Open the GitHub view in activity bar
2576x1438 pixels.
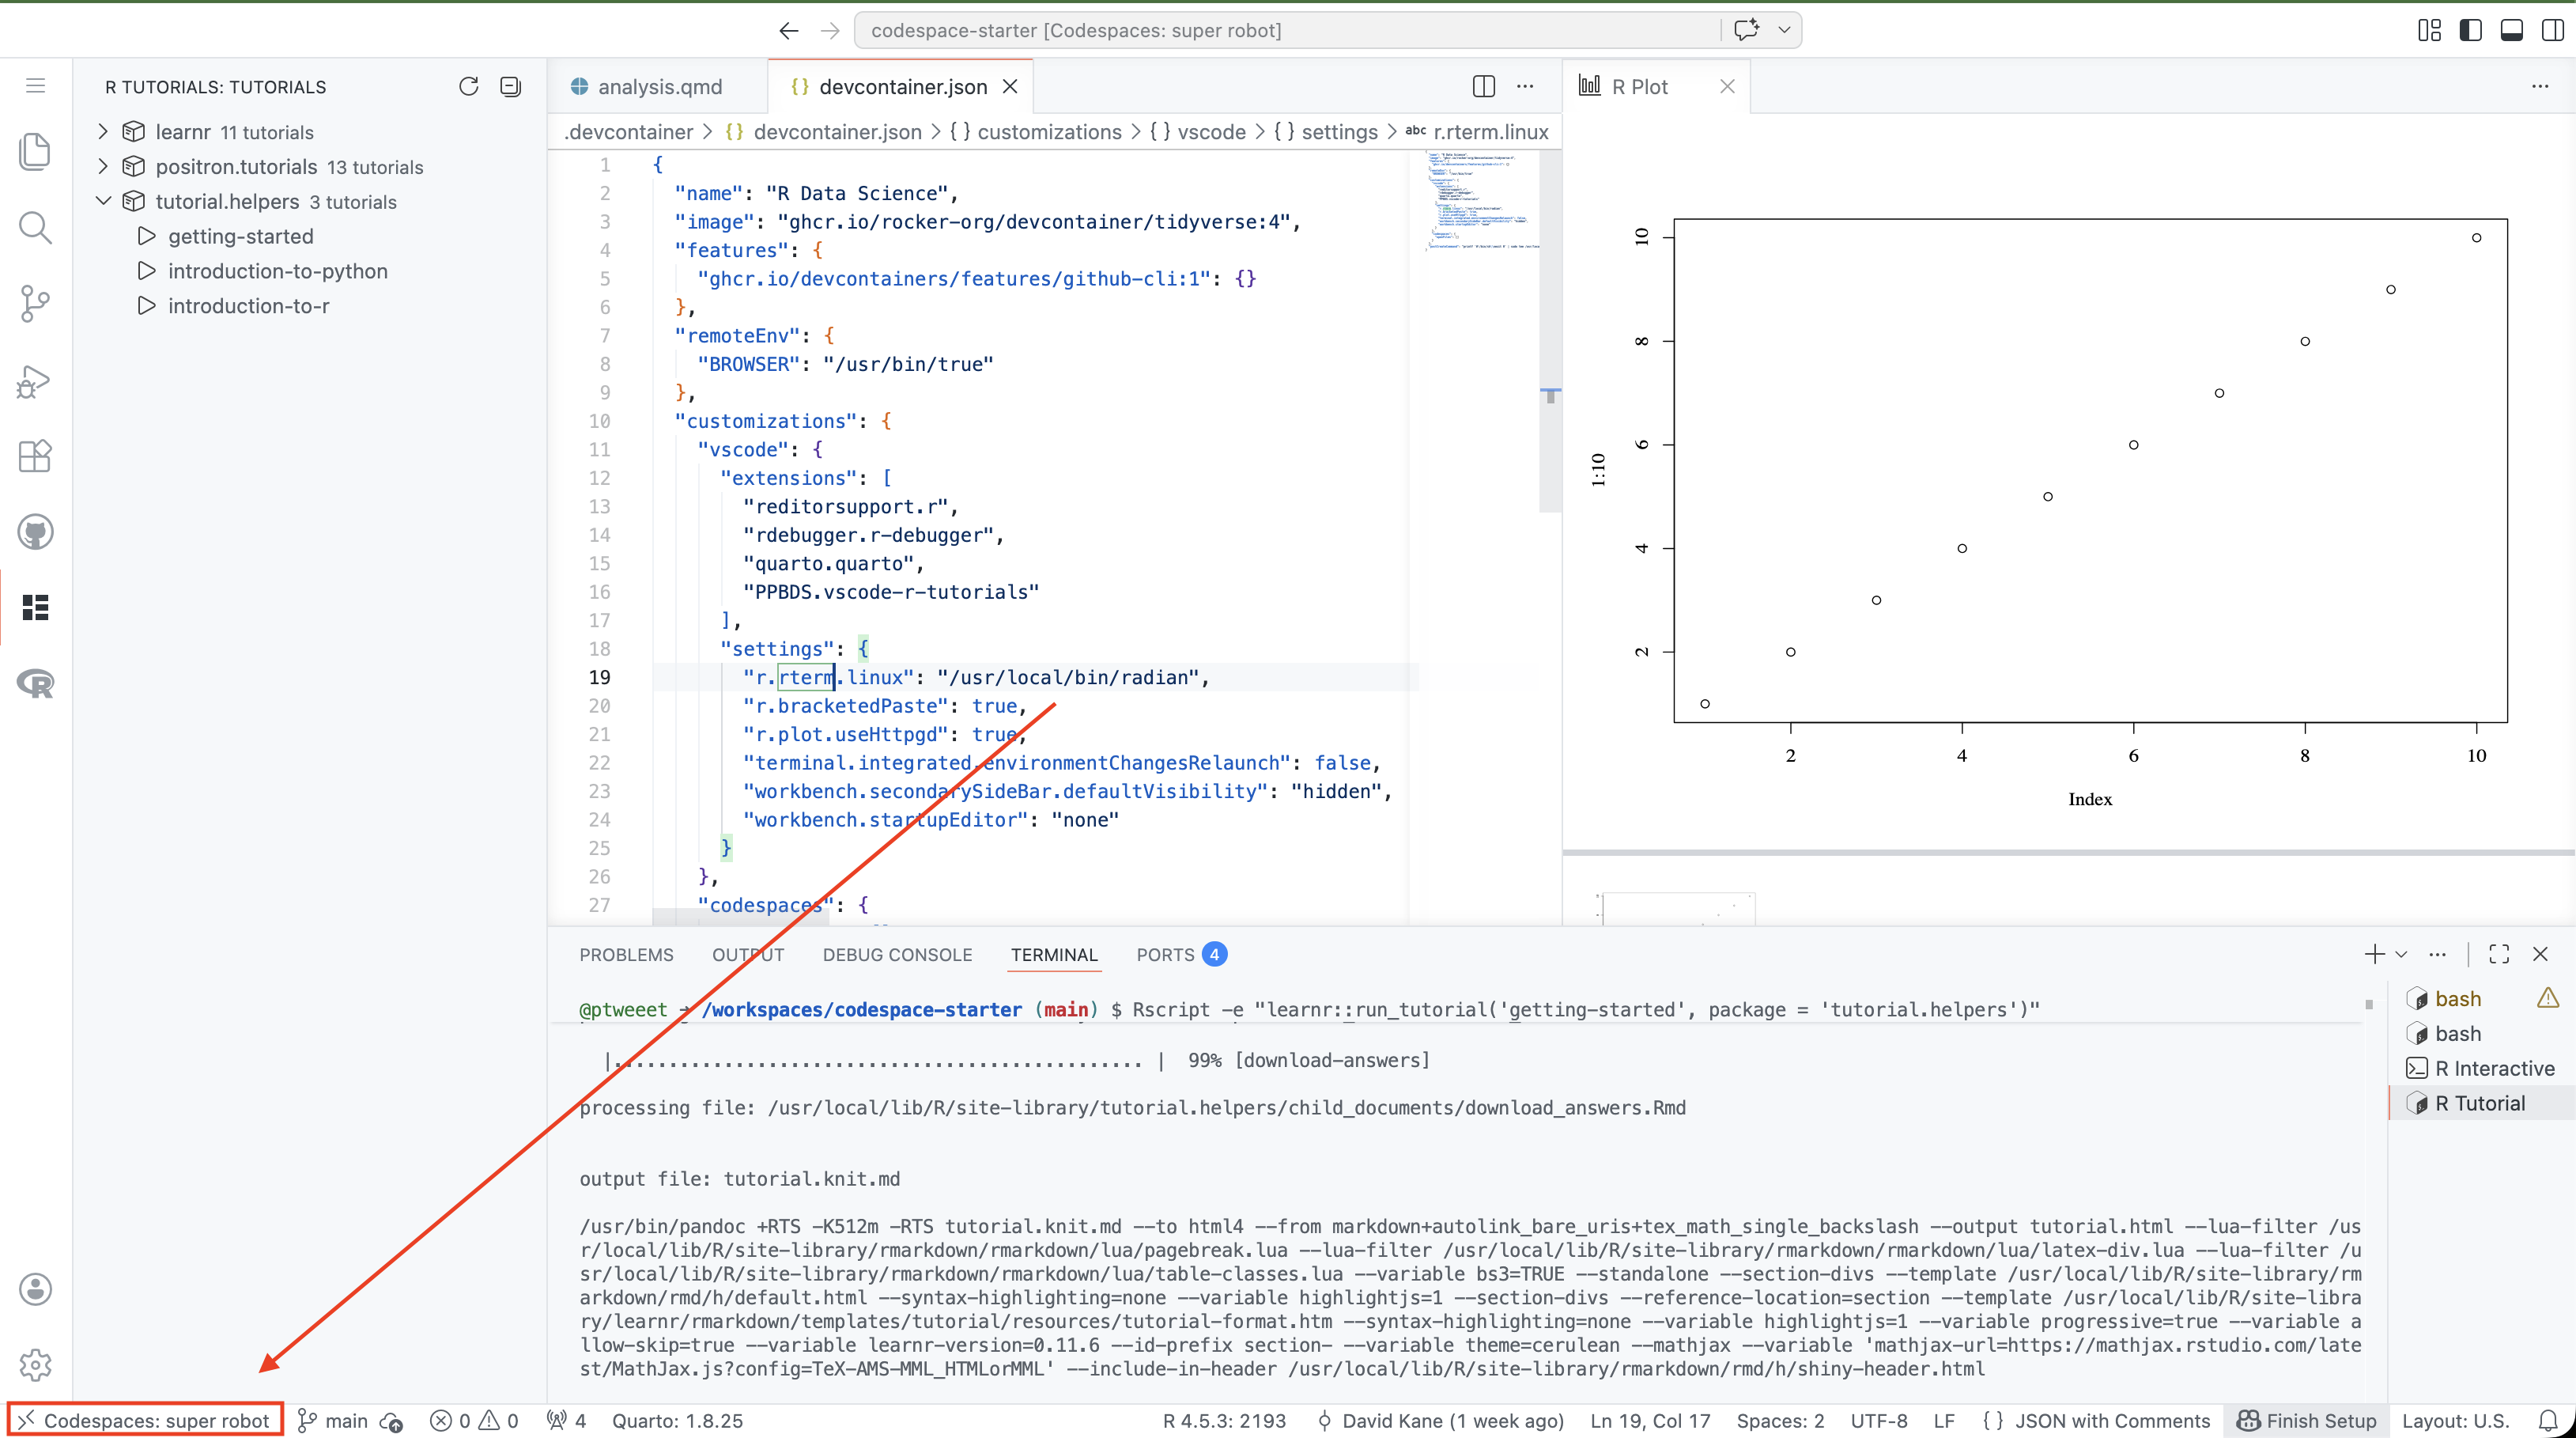pyautogui.click(x=35, y=532)
